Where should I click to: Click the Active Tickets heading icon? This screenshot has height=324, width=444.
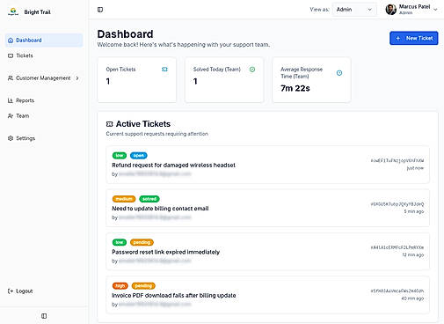click(109, 124)
